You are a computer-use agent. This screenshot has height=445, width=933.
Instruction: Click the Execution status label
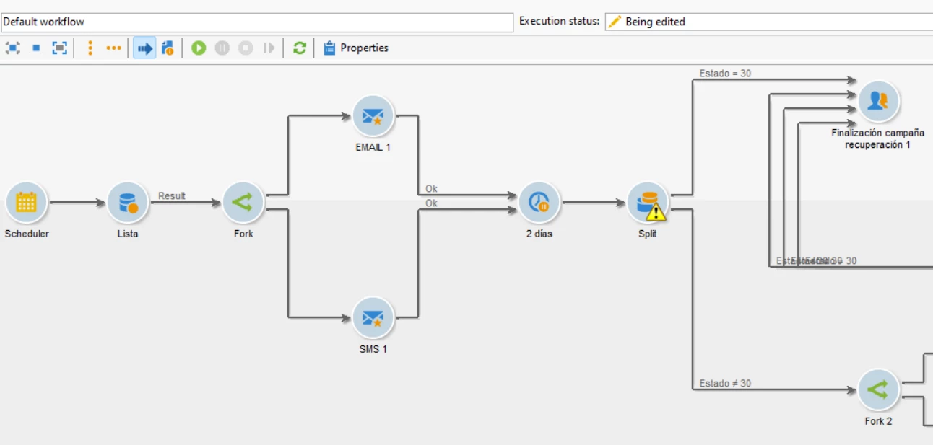click(559, 21)
